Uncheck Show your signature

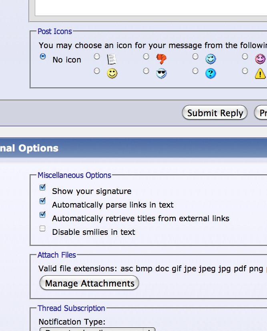pos(42,187)
